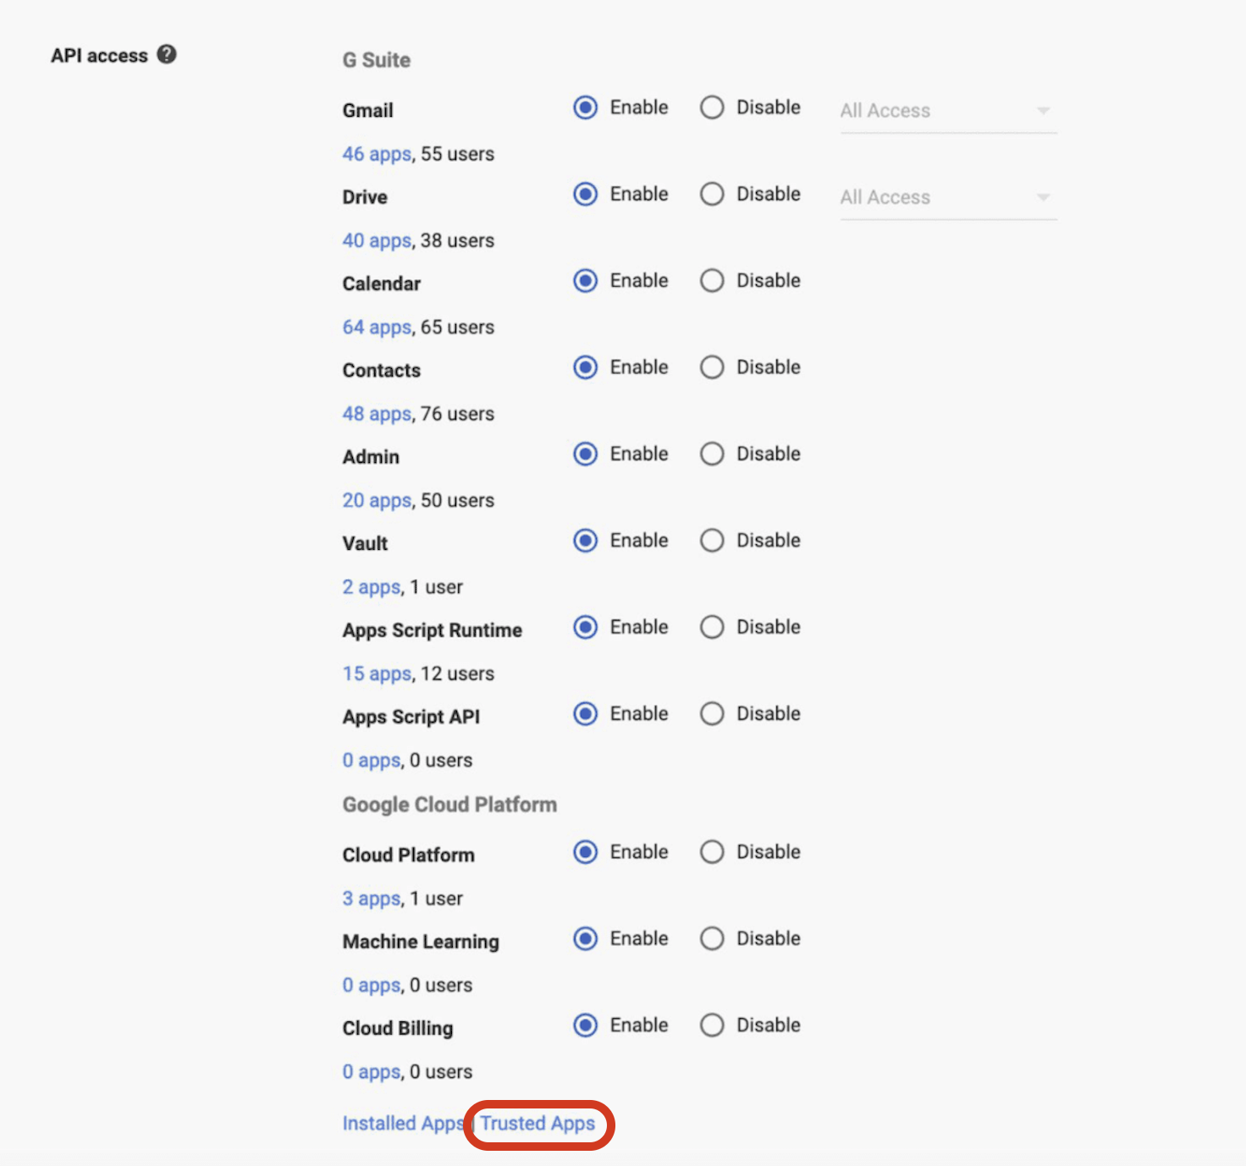
Task: Open the API access help icon
Action: (x=167, y=54)
